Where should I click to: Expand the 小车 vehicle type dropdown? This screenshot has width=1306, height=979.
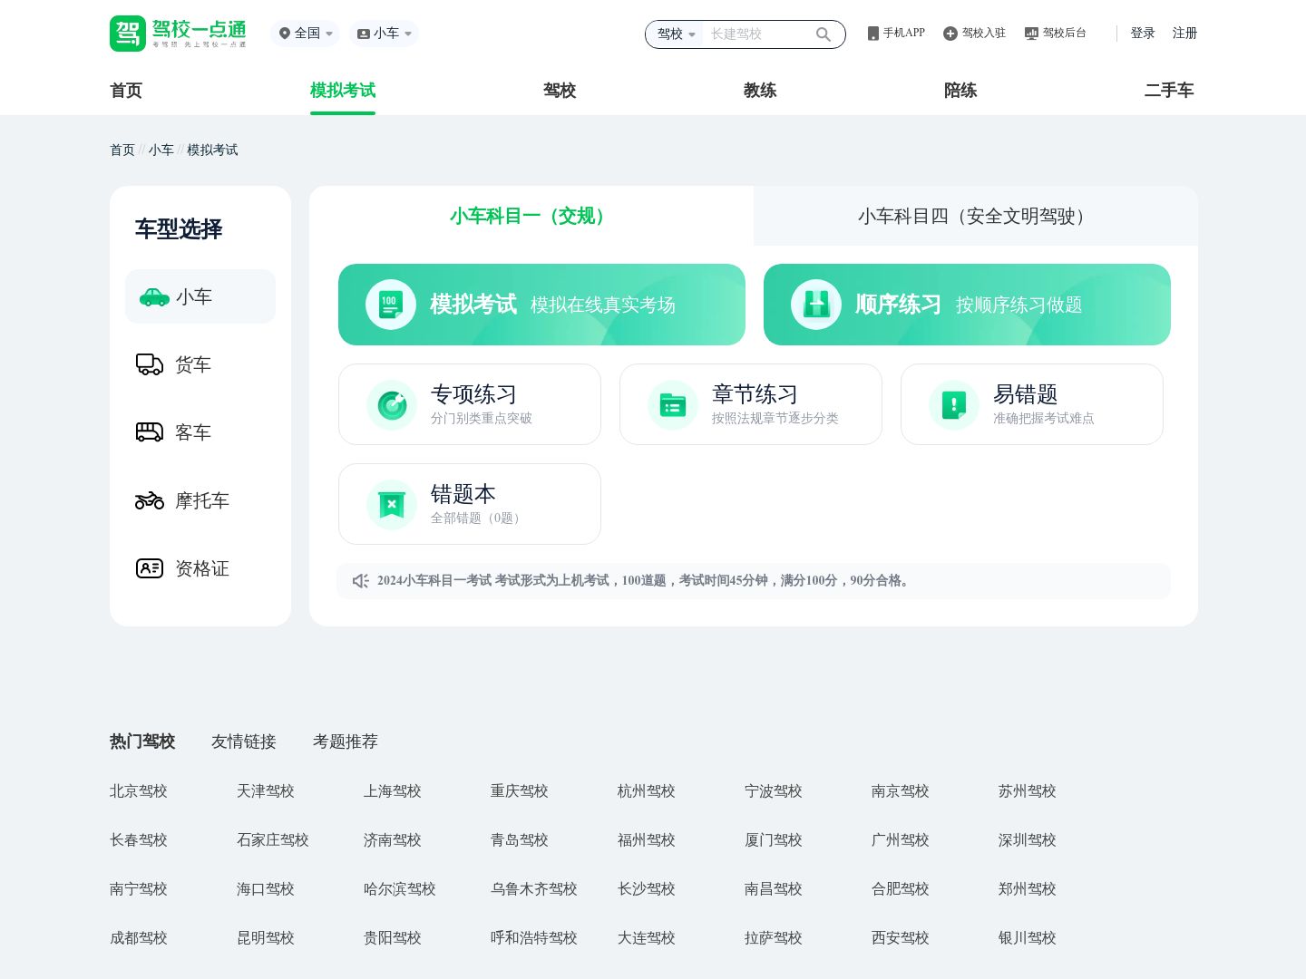click(384, 34)
